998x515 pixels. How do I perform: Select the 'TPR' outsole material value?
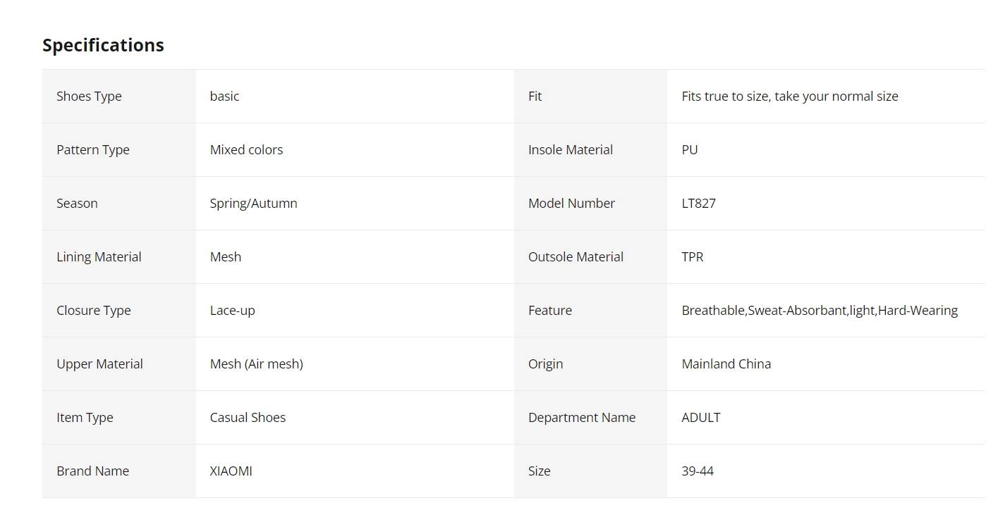(693, 257)
